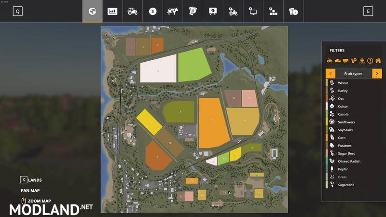Click the Sugar Beet icon
This screenshot has width=386, height=217.
332,153
